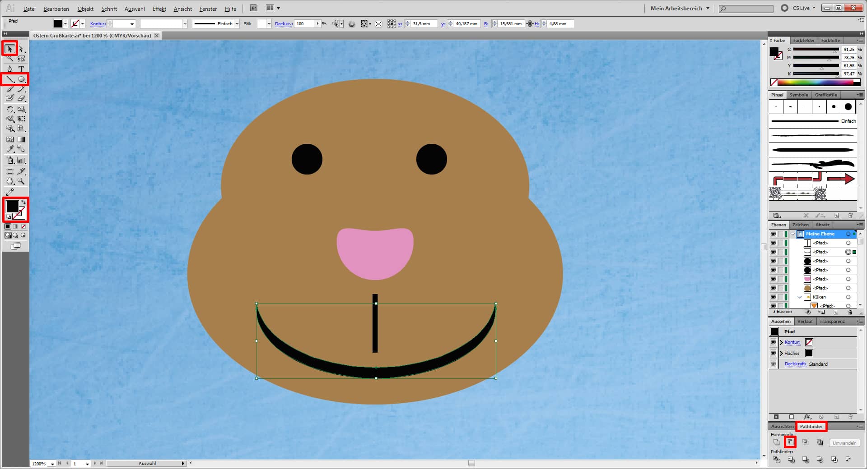Click the Kontur link in control bar
This screenshot has width=867, height=469.
pyautogui.click(x=98, y=24)
